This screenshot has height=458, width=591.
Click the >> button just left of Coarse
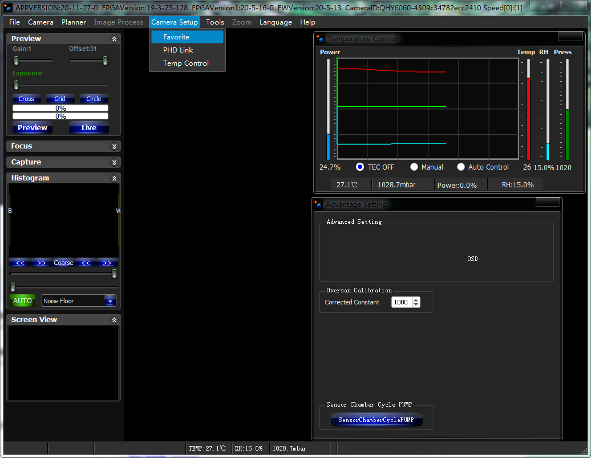pyautogui.click(x=42, y=263)
